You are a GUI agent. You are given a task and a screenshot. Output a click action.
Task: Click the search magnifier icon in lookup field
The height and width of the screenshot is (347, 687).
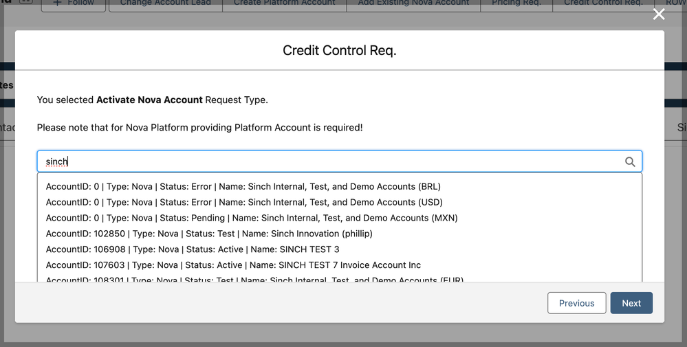pos(630,162)
